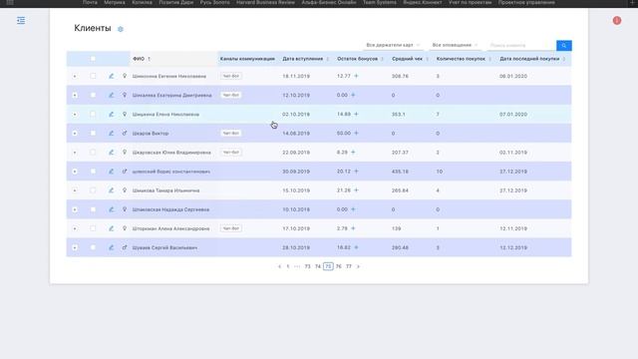Edit client who joined 18.11.2019 via pencil

tap(111, 76)
